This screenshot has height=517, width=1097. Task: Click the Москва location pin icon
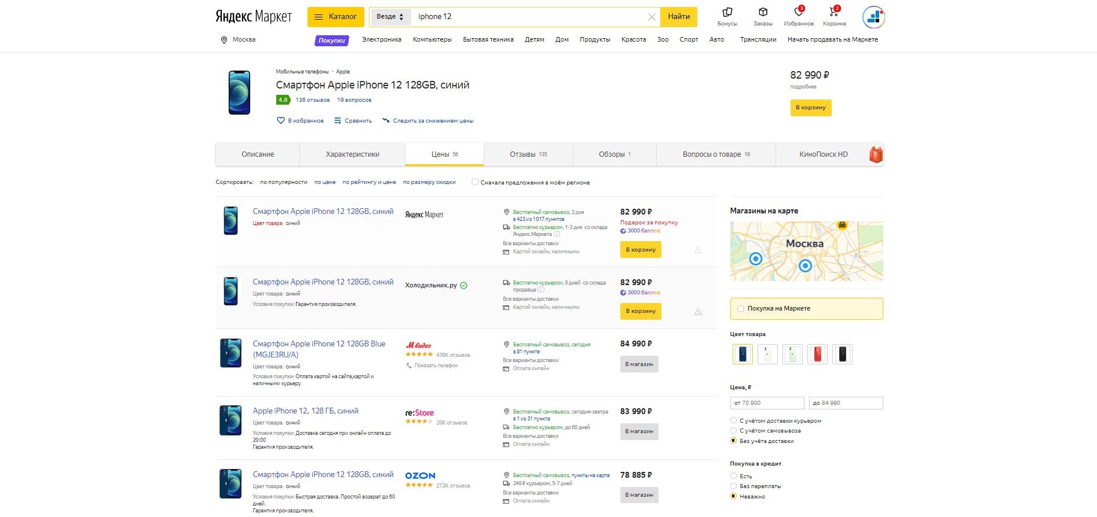point(224,40)
